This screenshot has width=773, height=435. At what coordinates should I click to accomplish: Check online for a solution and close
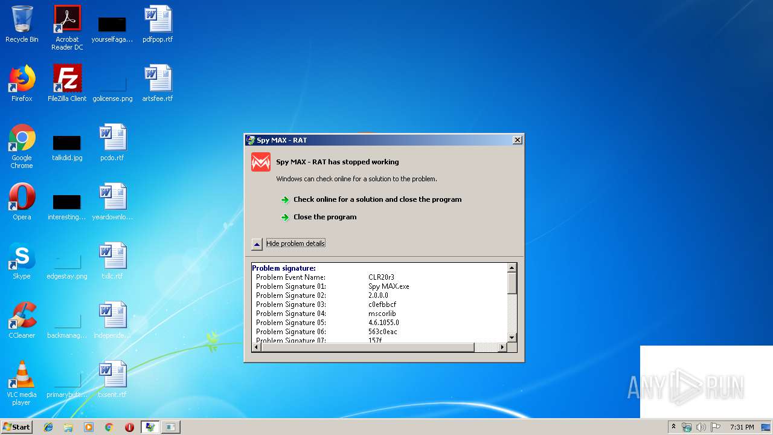(377, 199)
